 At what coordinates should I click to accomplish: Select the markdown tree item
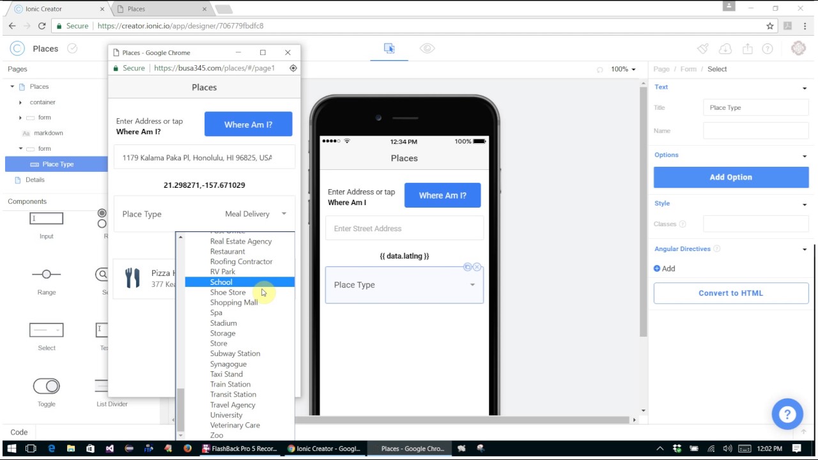[49, 133]
